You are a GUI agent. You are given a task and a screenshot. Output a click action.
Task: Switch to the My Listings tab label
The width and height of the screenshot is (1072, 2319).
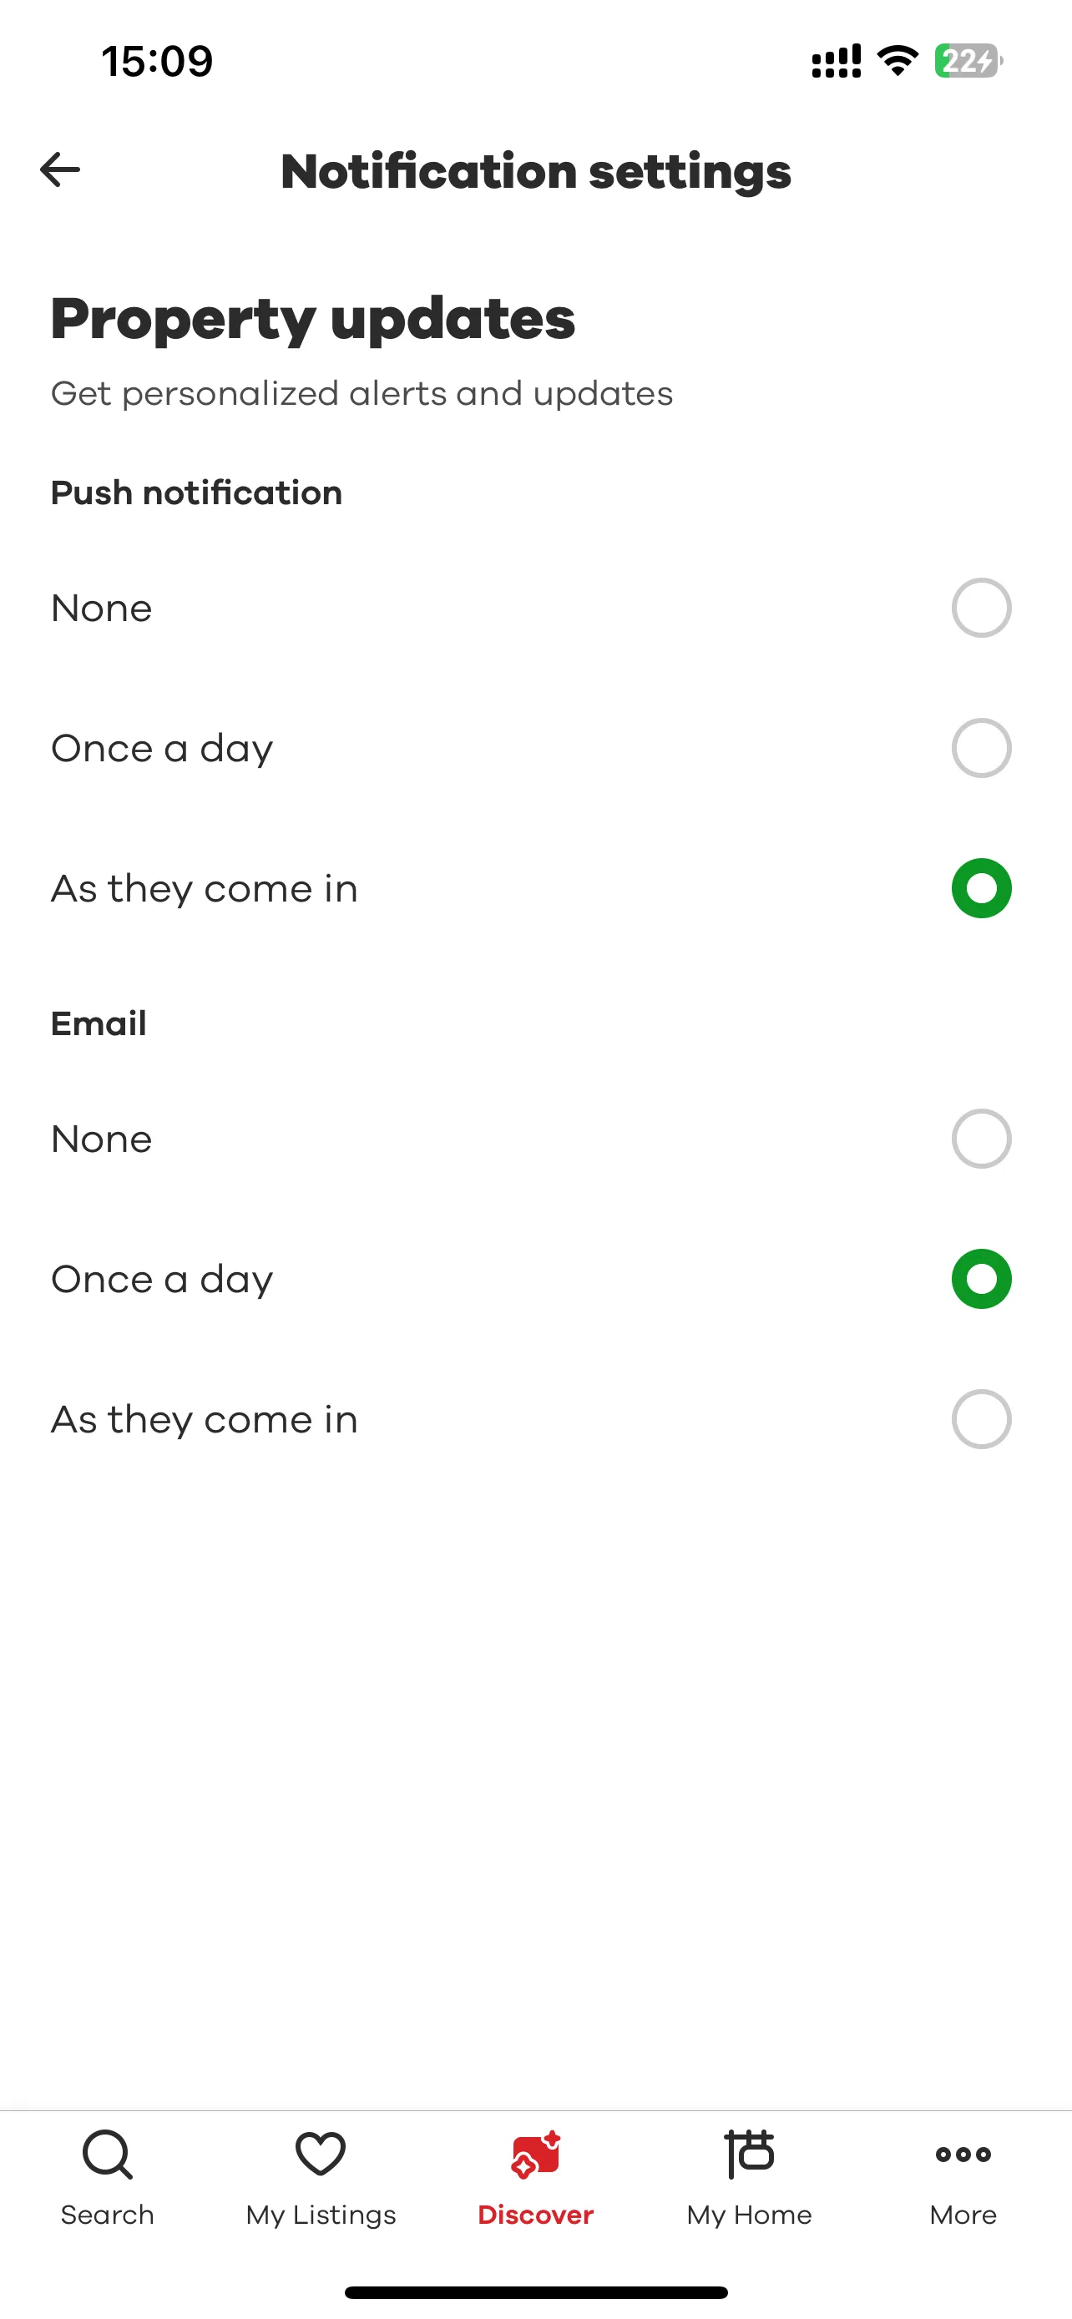tap(321, 2215)
